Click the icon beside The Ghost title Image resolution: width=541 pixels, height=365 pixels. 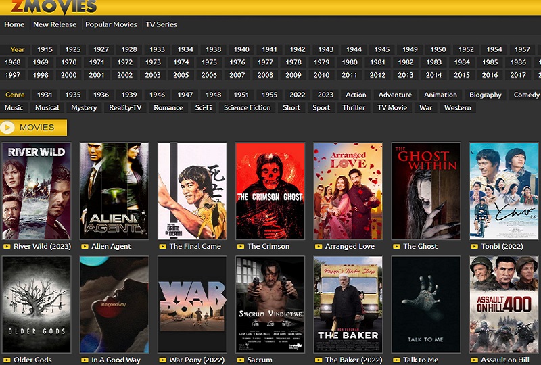point(396,246)
